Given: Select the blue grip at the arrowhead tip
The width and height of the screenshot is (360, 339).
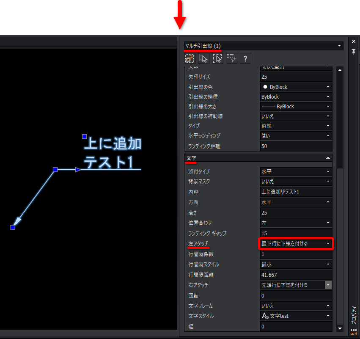Looking at the screenshot, I should pos(13,228).
